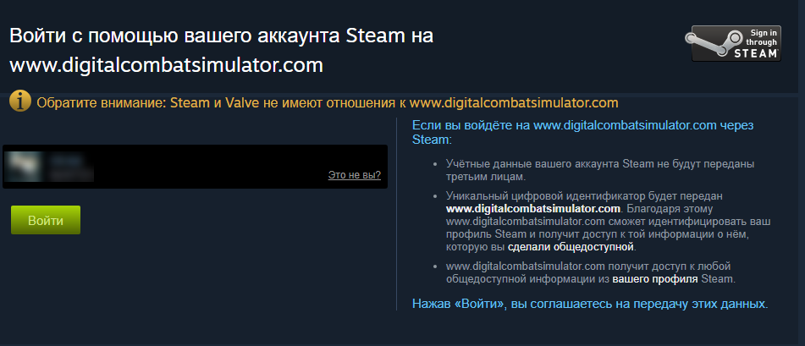Click the site domain in the orange warning line
This screenshot has width=805, height=346.
(514, 102)
